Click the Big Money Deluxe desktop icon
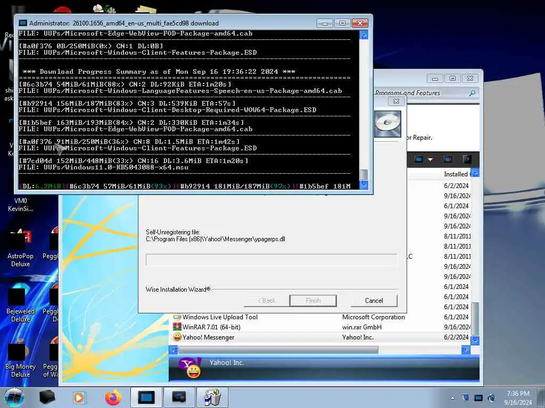The width and height of the screenshot is (545, 408). pos(20,359)
